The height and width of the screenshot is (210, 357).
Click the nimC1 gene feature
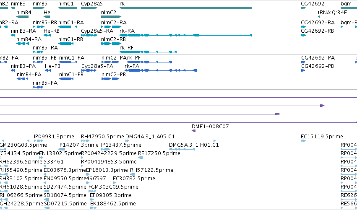68,8
